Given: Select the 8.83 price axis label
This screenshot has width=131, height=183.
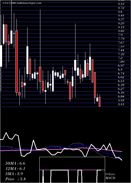Looking at the screenshot, I should pyautogui.click(x=121, y=4).
